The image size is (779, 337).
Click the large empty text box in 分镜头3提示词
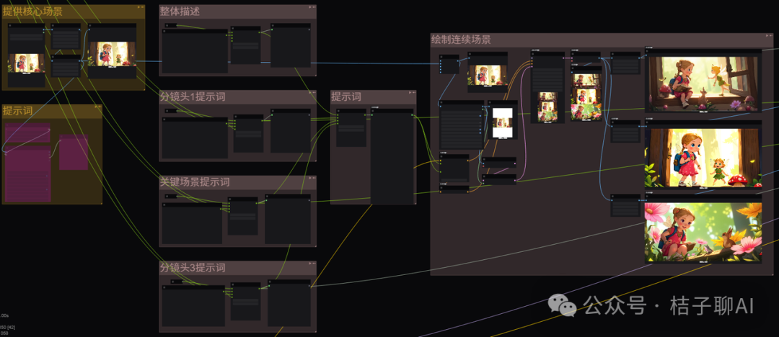193,308
